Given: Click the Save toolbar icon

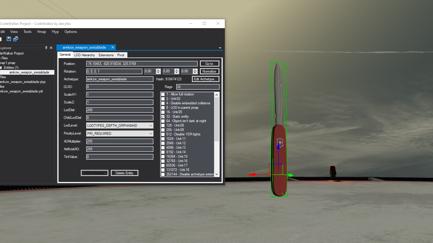Looking at the screenshot, I should pyautogui.click(x=9, y=39).
